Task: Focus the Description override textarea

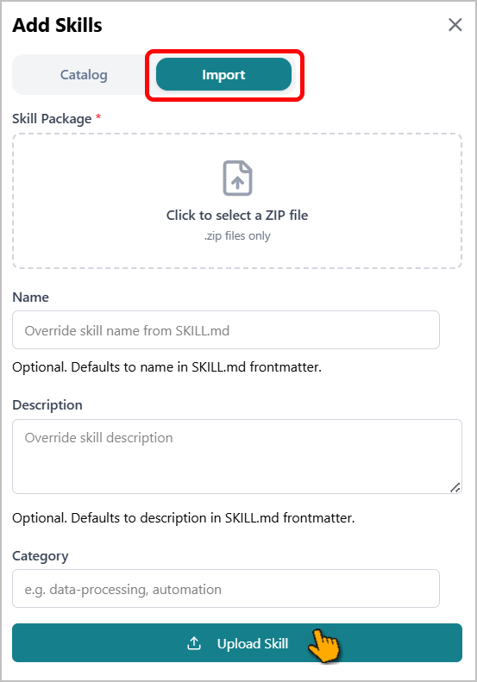Action: tap(237, 456)
